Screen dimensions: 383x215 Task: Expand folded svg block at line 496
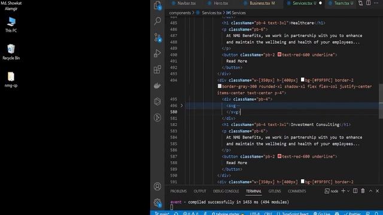[x=181, y=106]
